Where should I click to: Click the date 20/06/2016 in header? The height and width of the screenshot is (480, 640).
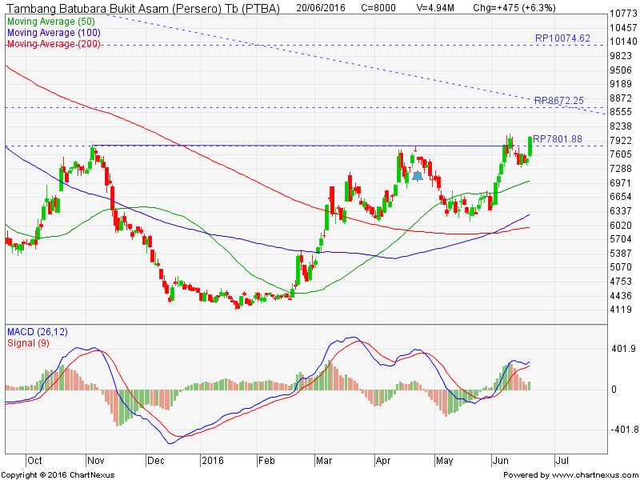[x=321, y=8]
